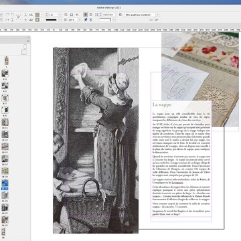Image resolution: width=241 pixels, height=241 pixels.
Task: Click the corner size stepper
Action: 101,15
